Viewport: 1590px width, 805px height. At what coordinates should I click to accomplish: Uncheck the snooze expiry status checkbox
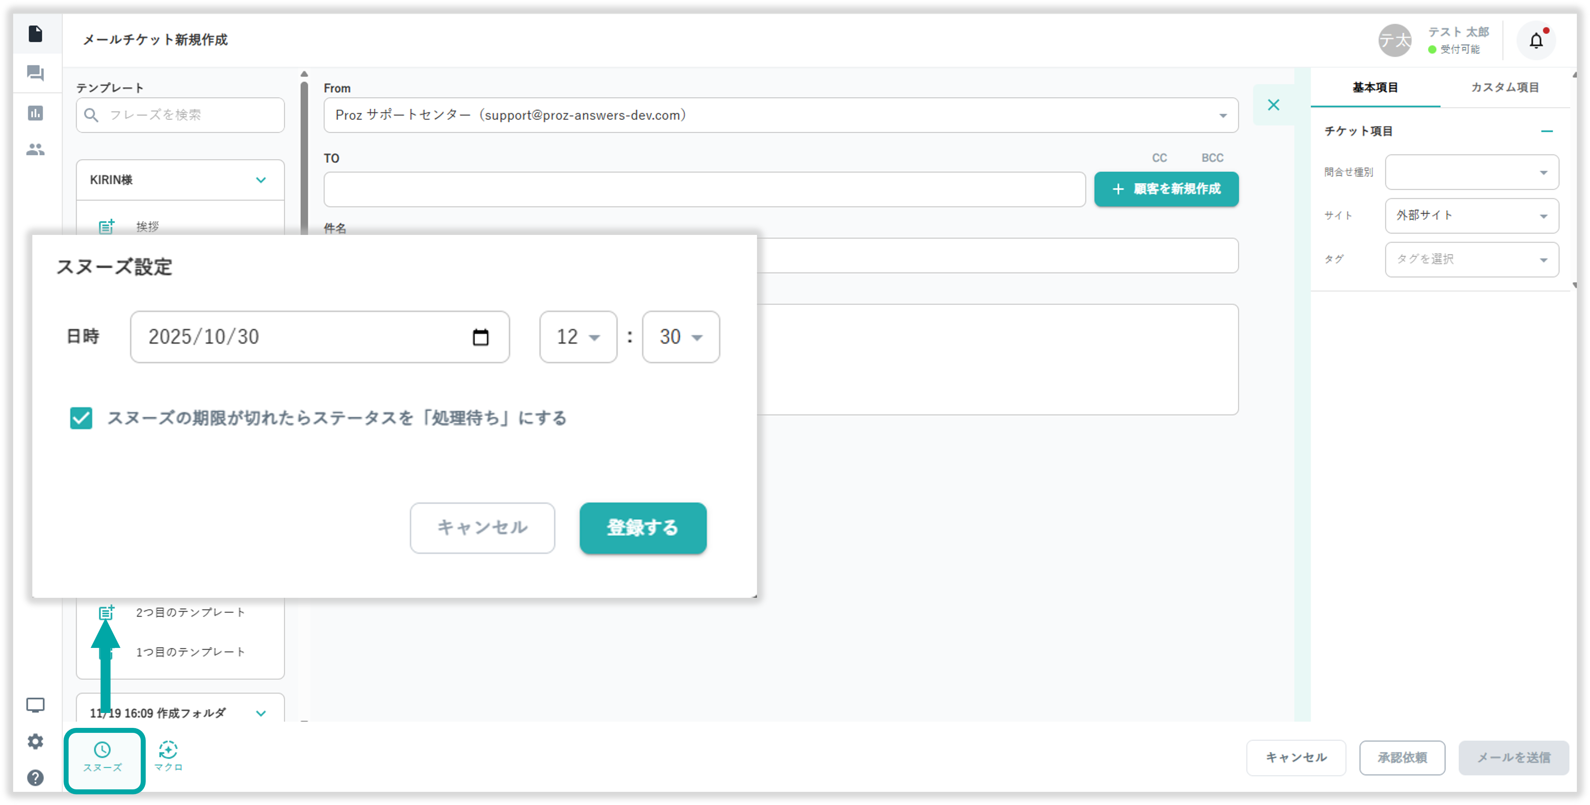click(81, 418)
